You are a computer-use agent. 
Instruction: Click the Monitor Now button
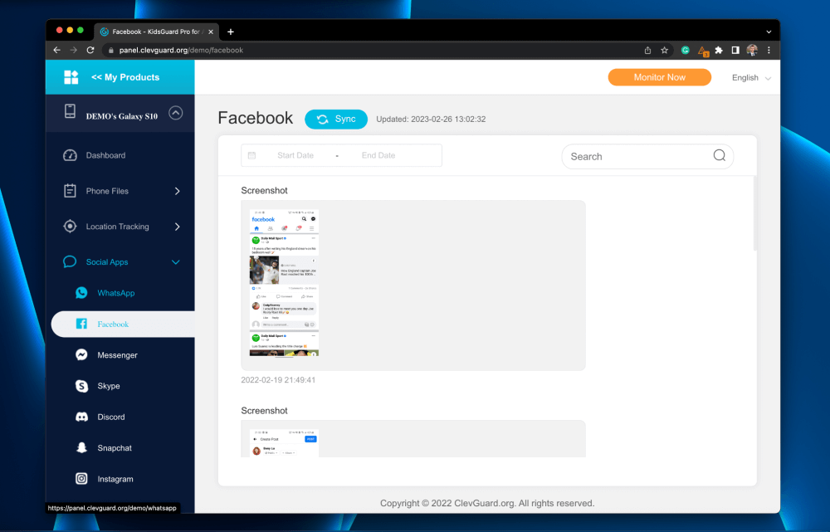click(x=660, y=77)
